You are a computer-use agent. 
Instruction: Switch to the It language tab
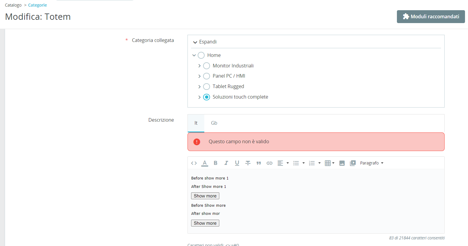[196, 123]
